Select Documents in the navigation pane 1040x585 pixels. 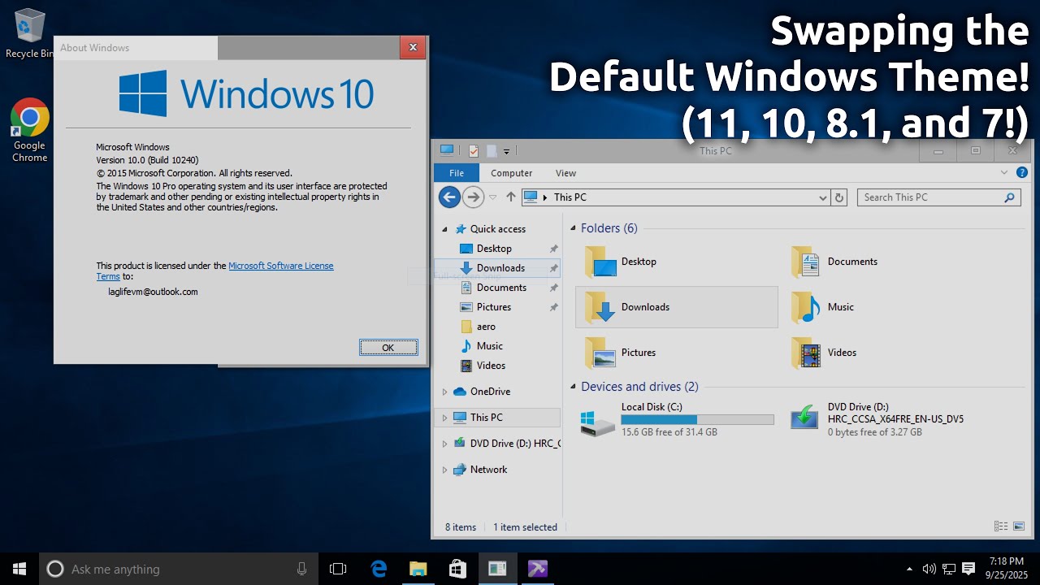click(493, 288)
